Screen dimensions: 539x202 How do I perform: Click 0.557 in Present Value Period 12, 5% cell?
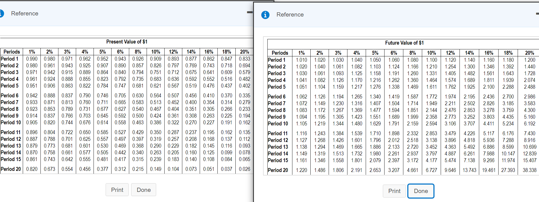103,139
